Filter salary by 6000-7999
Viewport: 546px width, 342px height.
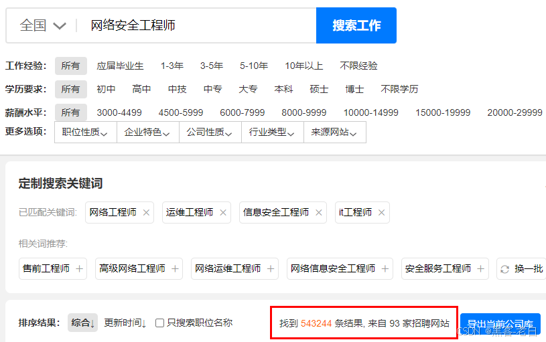click(x=243, y=112)
